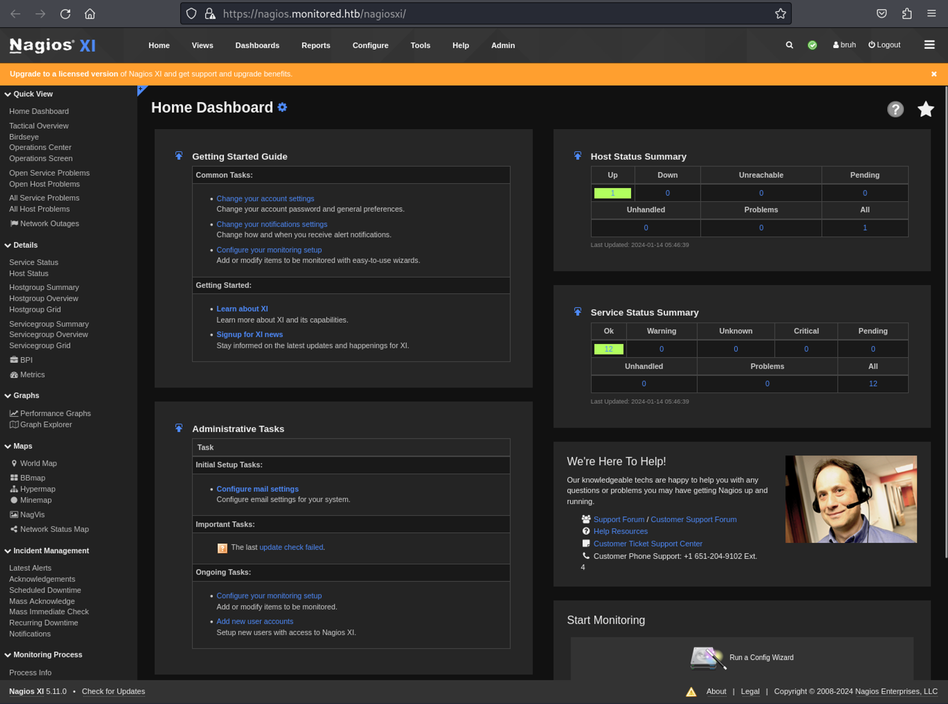The image size is (948, 704).
Task: Click the Change your account settings link
Action: click(265, 199)
